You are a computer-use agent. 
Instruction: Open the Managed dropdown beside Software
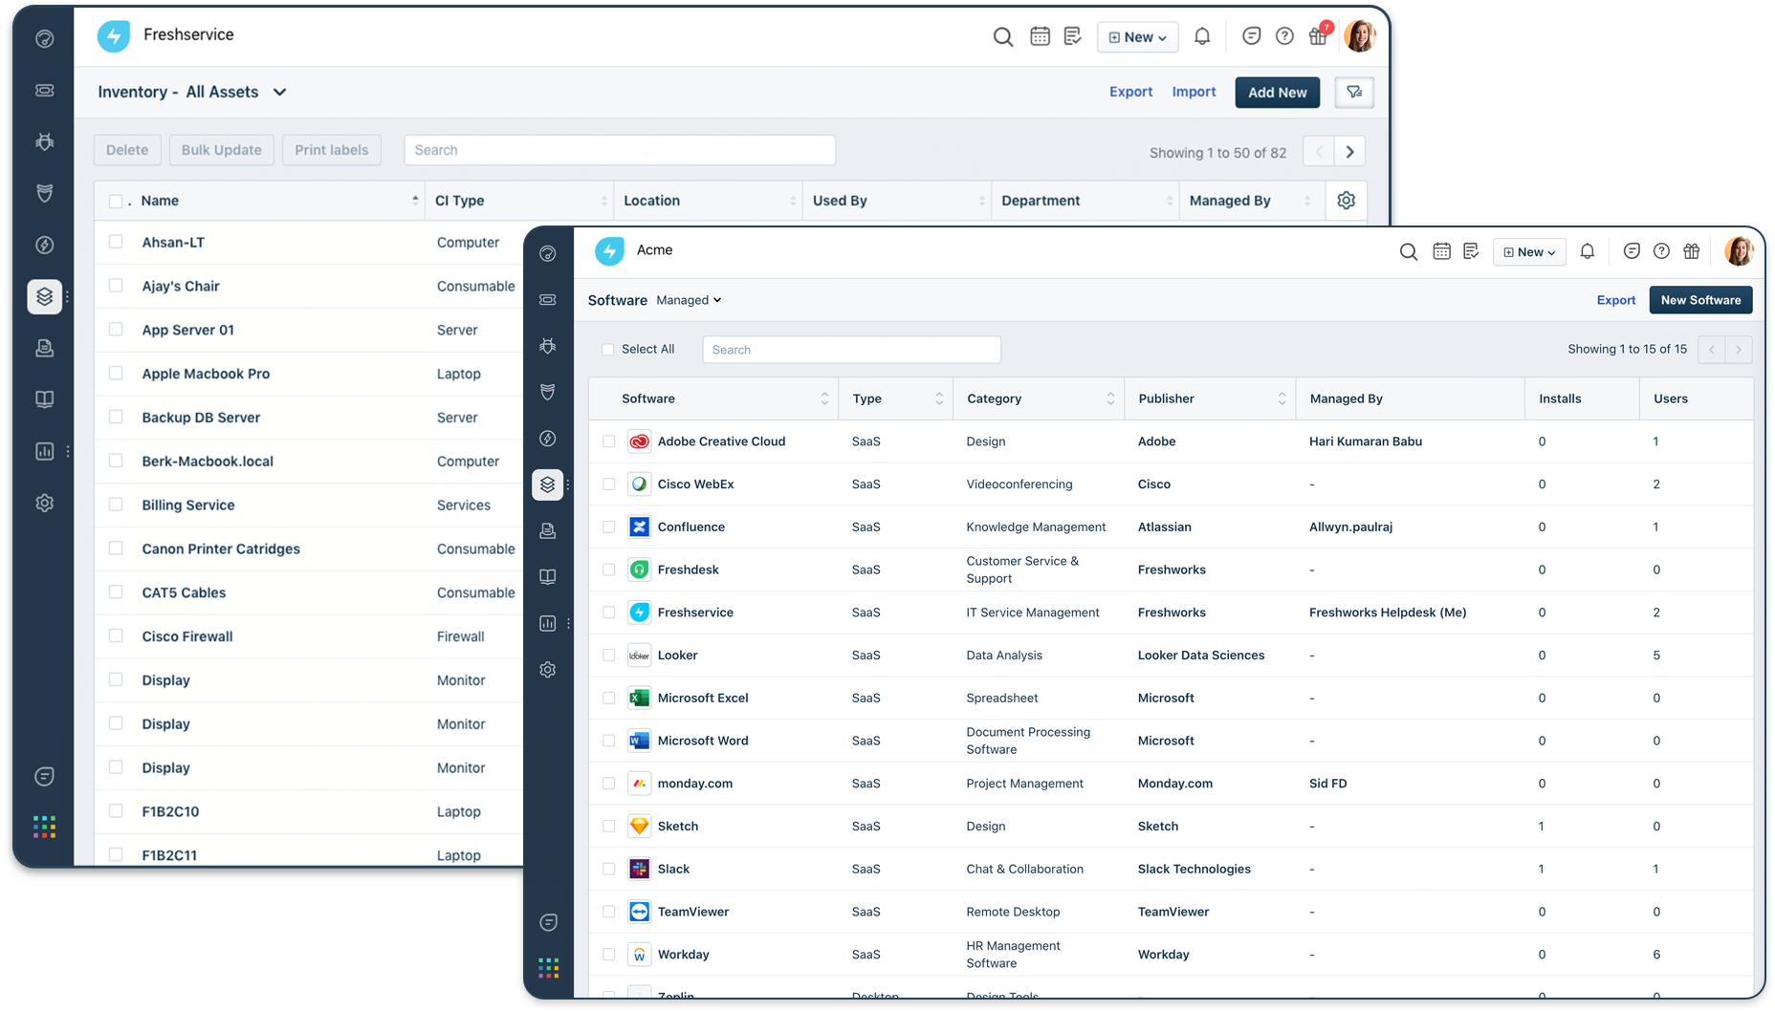tap(688, 300)
